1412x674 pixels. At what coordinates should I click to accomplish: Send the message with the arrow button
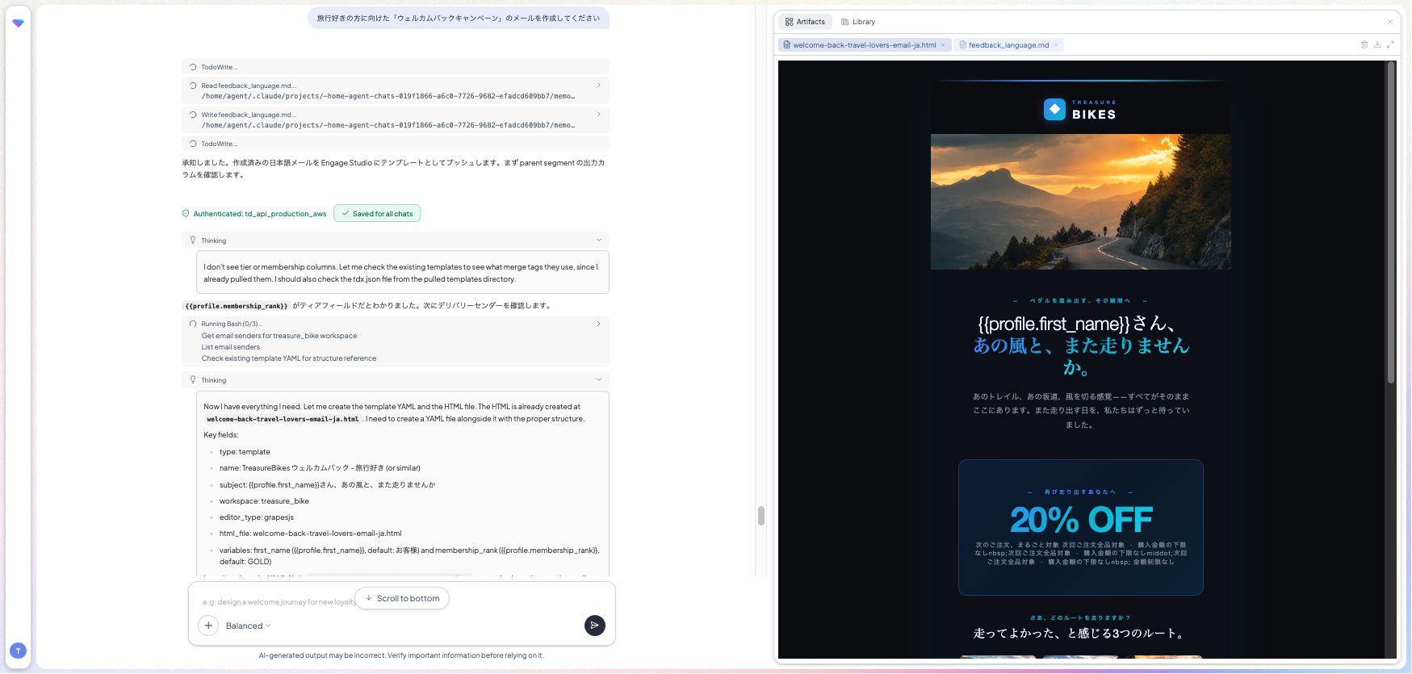(595, 626)
